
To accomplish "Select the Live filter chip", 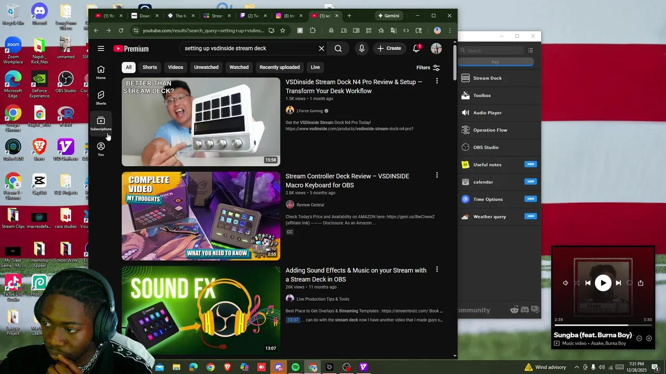I will tap(315, 67).
